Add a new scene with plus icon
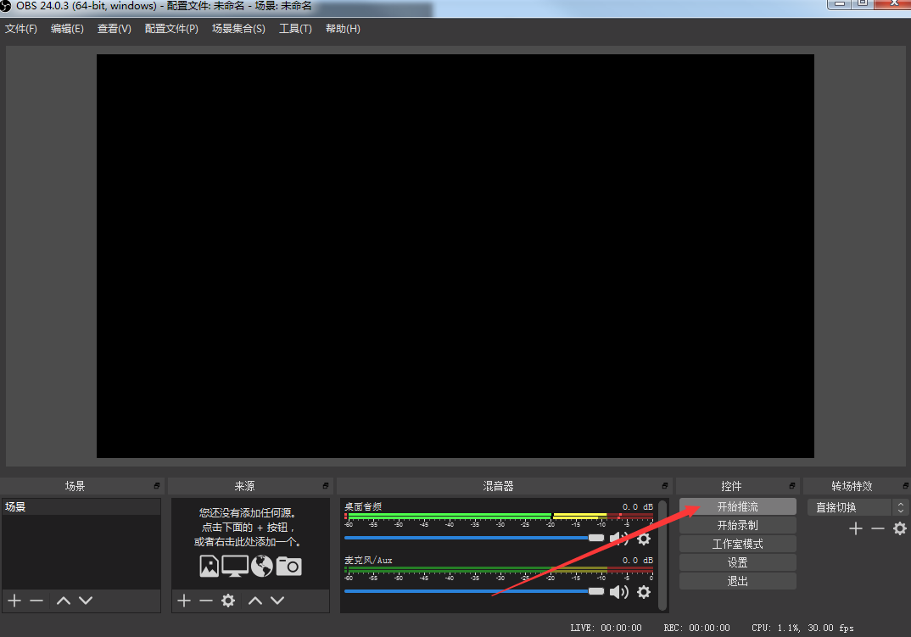This screenshot has height=637, width=911. (x=14, y=601)
